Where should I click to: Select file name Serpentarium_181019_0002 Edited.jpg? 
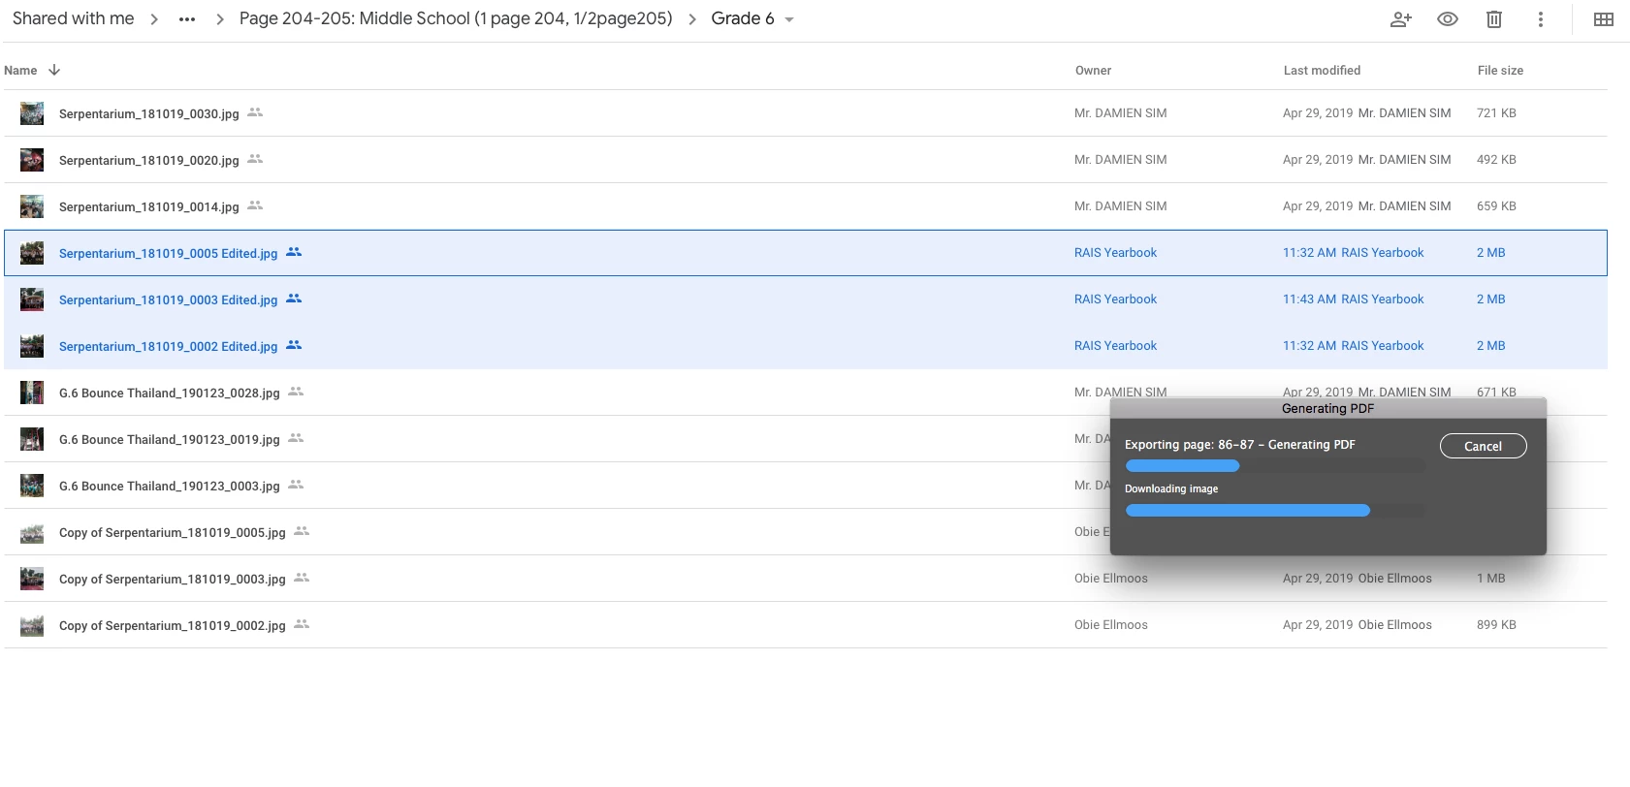click(x=168, y=347)
